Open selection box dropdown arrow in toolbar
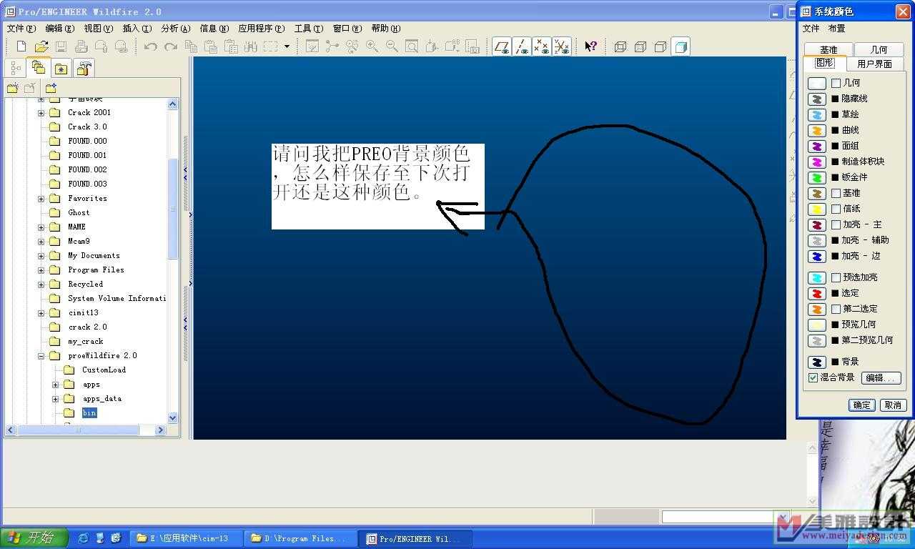This screenshot has width=915, height=549. pos(287,46)
